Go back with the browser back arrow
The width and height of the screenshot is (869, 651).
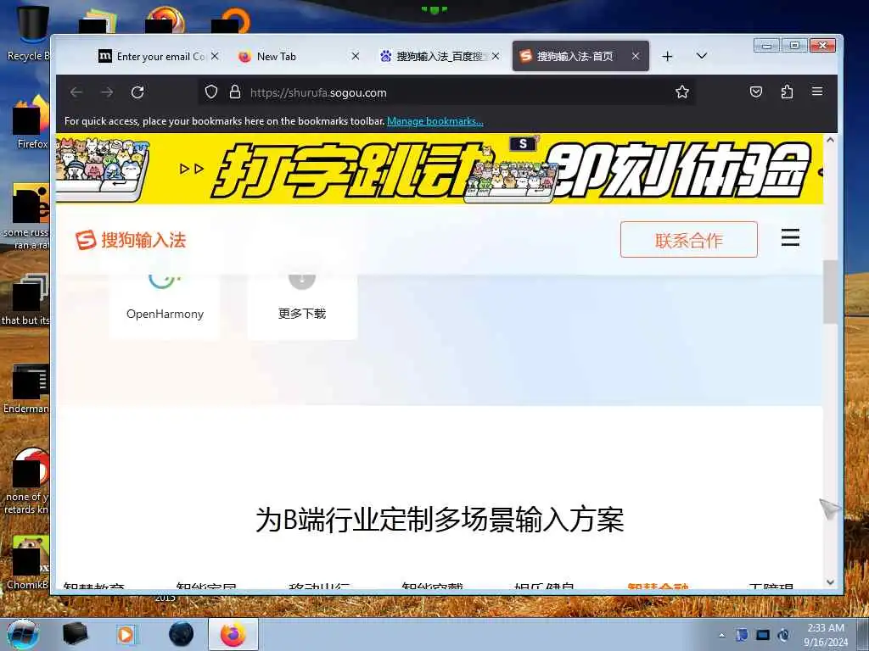[x=76, y=92]
